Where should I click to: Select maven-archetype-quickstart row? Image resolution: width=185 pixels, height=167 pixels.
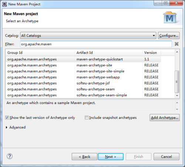83,59
